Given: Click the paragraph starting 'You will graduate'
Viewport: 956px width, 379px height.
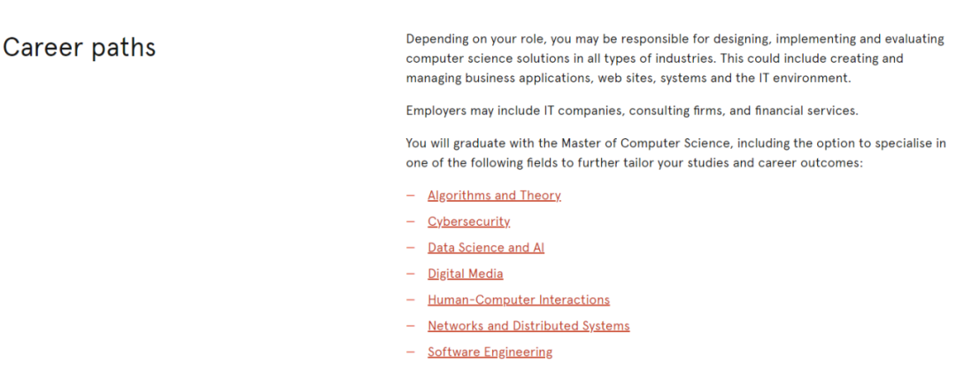Looking at the screenshot, I should [676, 154].
